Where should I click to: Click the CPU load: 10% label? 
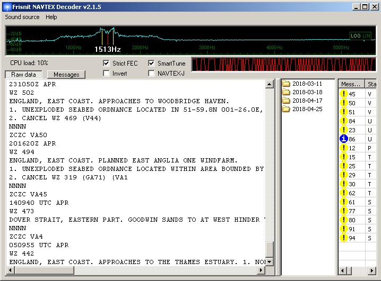(x=29, y=63)
